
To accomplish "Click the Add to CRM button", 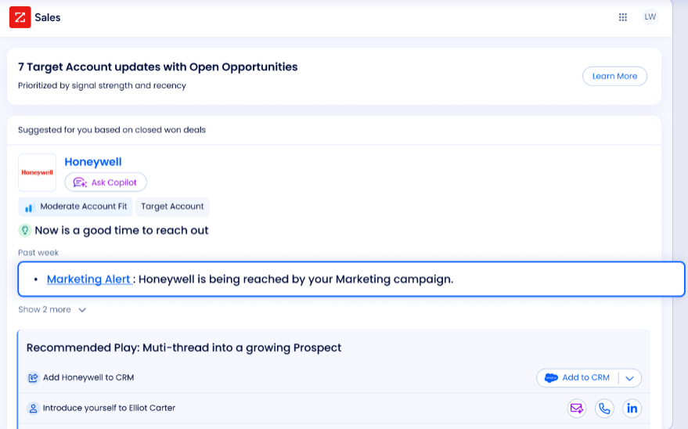I will pyautogui.click(x=578, y=377).
